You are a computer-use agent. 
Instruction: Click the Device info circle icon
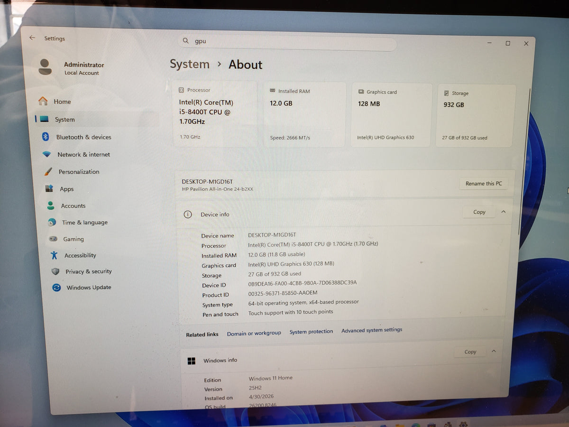point(188,214)
